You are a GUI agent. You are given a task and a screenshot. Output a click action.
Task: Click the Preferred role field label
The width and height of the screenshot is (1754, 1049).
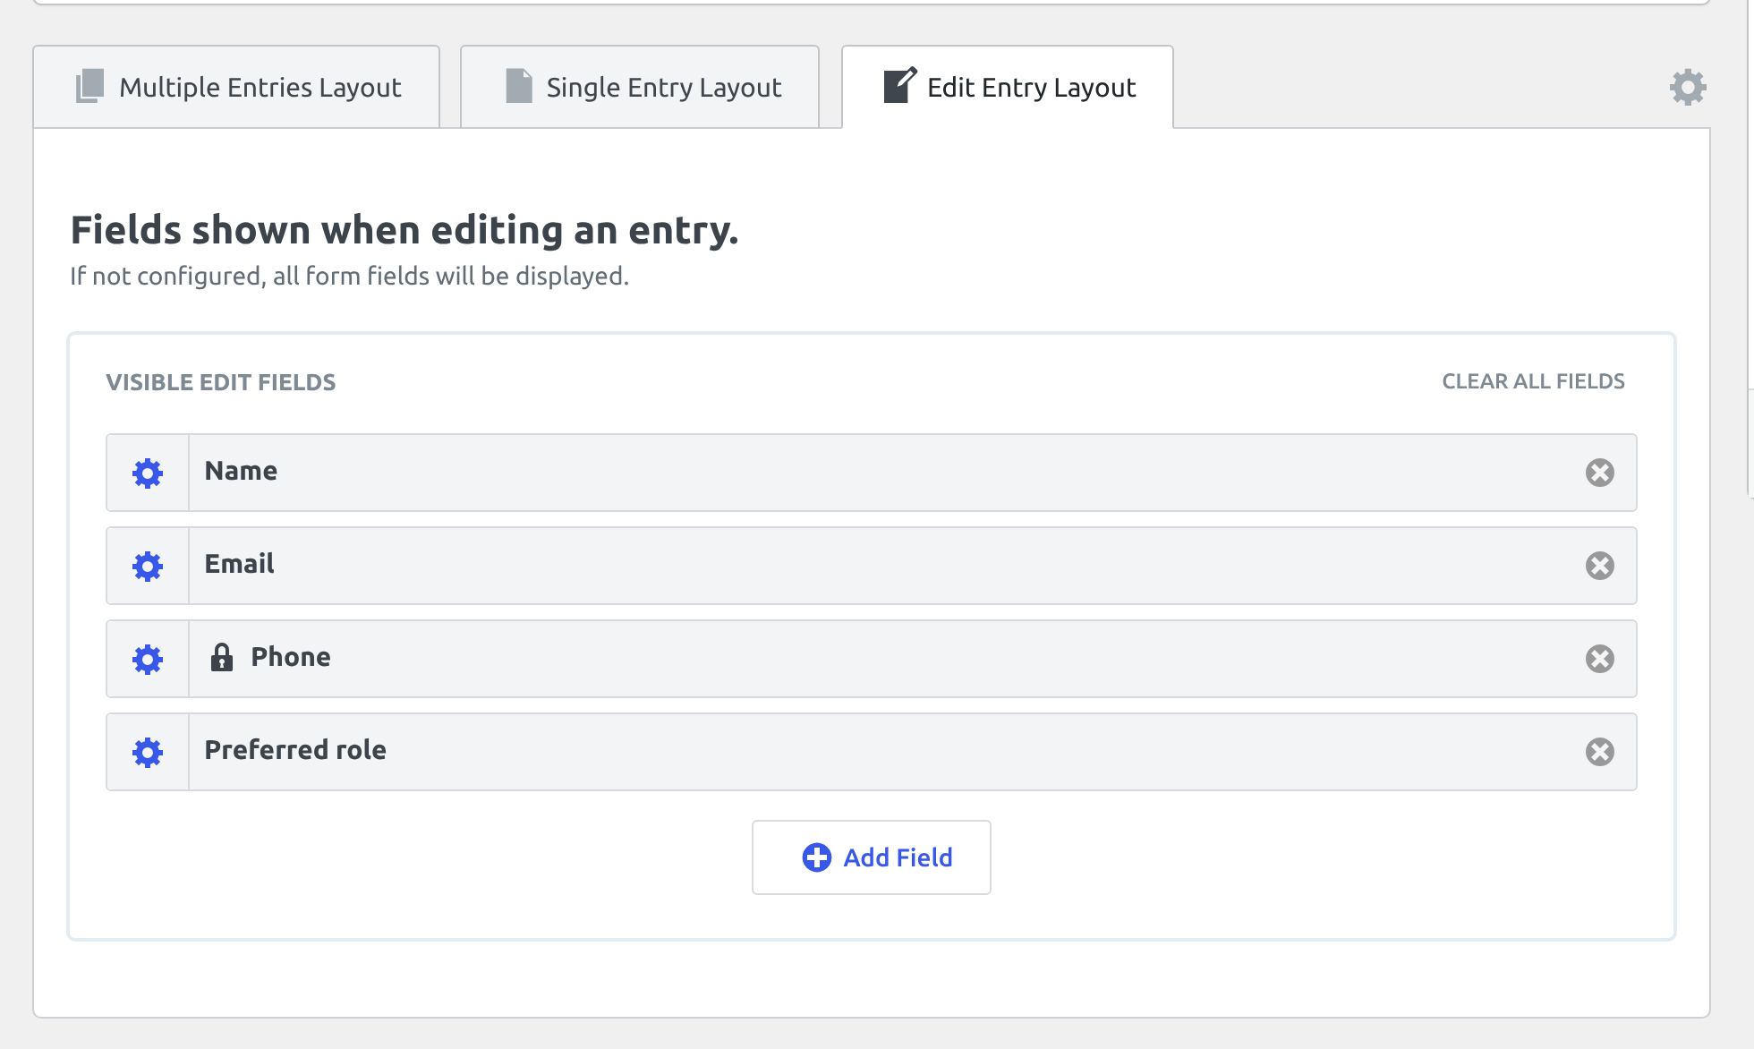[295, 750]
